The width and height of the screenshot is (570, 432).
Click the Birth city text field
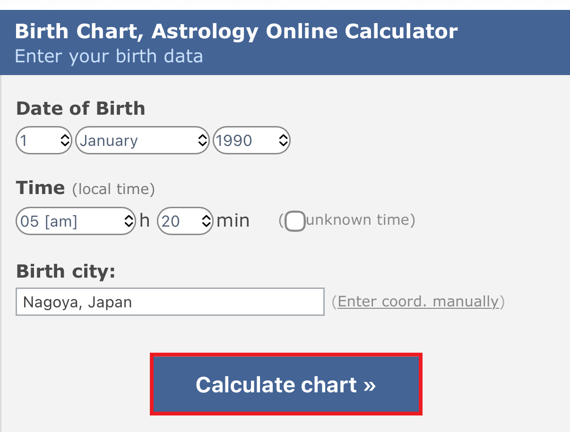pos(170,302)
